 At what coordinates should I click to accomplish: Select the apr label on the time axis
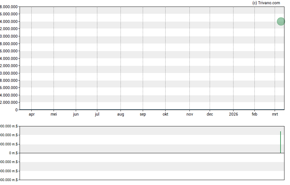32,114
